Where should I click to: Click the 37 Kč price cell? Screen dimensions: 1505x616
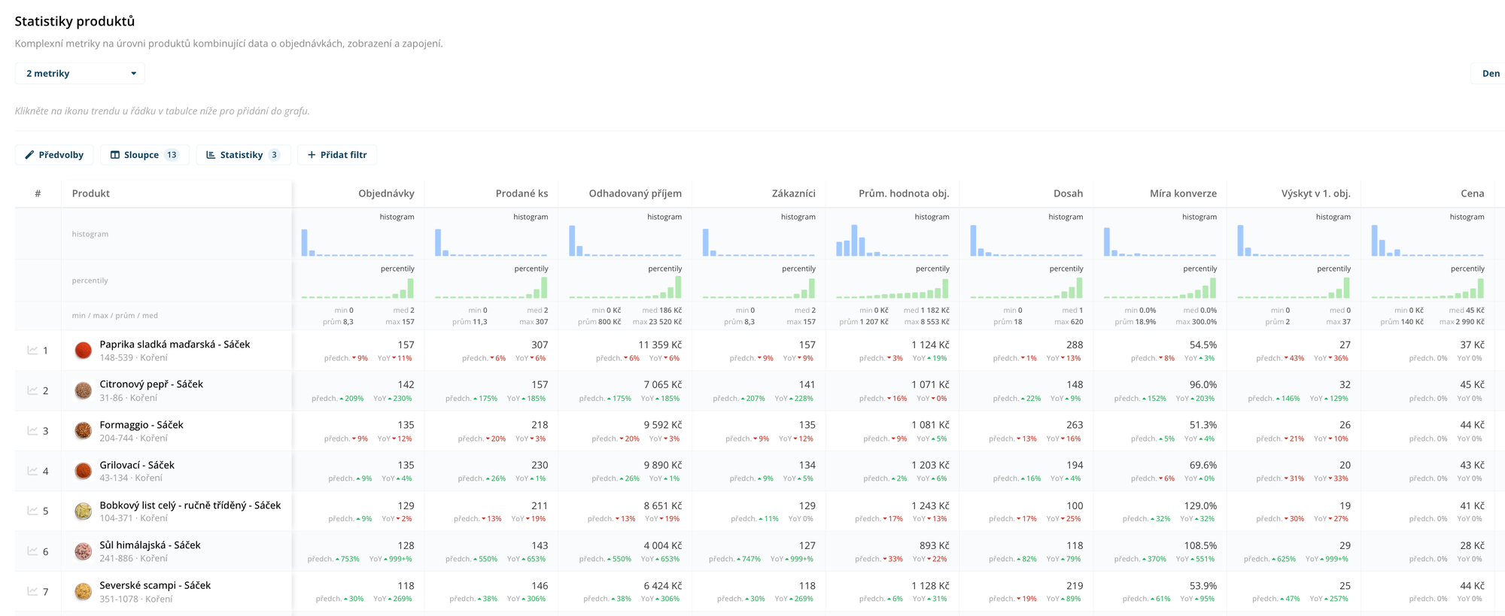tap(1472, 344)
